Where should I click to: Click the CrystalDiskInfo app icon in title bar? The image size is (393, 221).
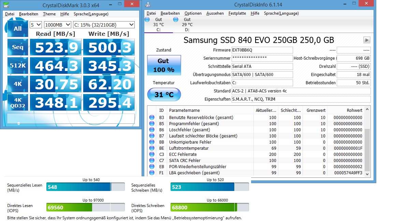(148, 4)
